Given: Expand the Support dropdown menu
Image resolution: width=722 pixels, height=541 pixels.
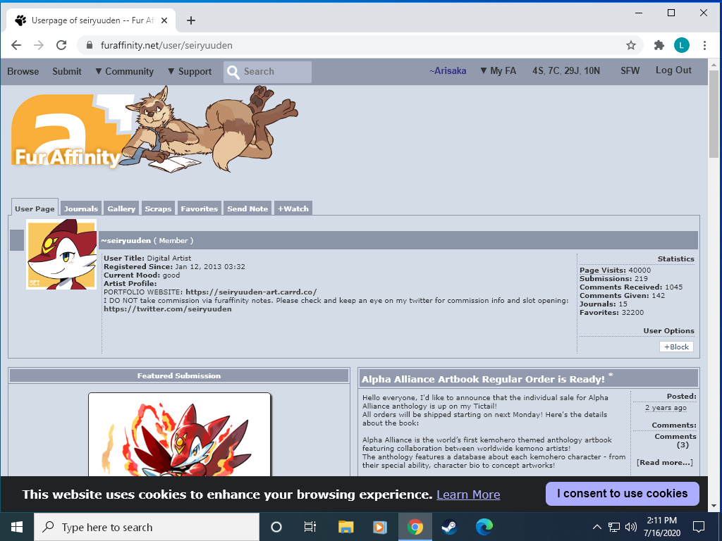Looking at the screenshot, I should pos(189,72).
